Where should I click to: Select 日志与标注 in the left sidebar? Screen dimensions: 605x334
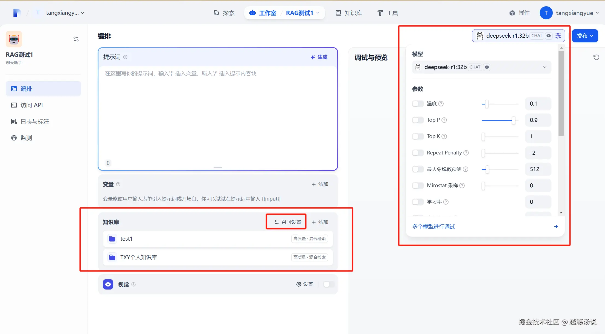35,121
